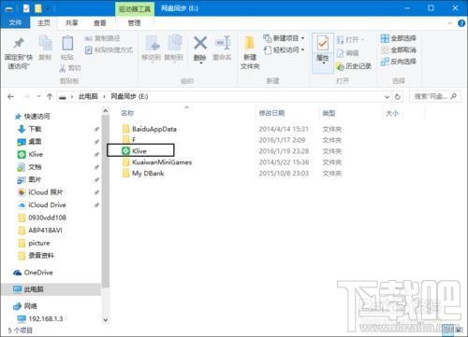Click the Forward navigation arrow
This screenshot has height=337, width=468.
(x=26, y=97)
